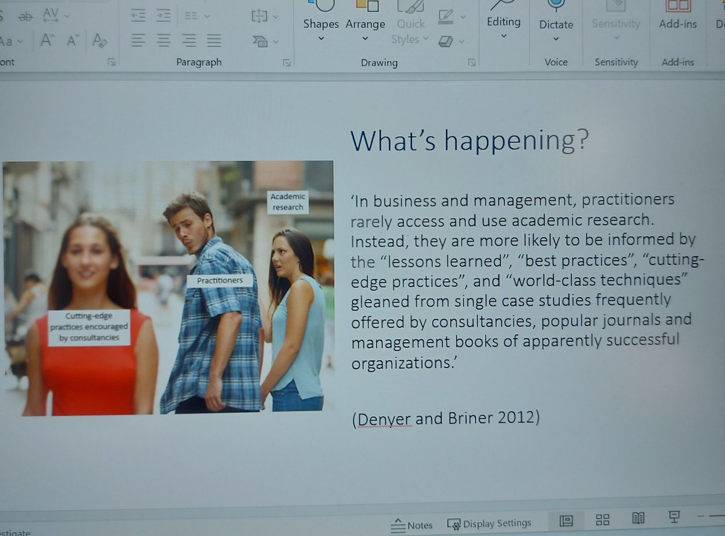This screenshot has height=536, width=725.
Task: Center the paragraph text
Action: point(163,40)
